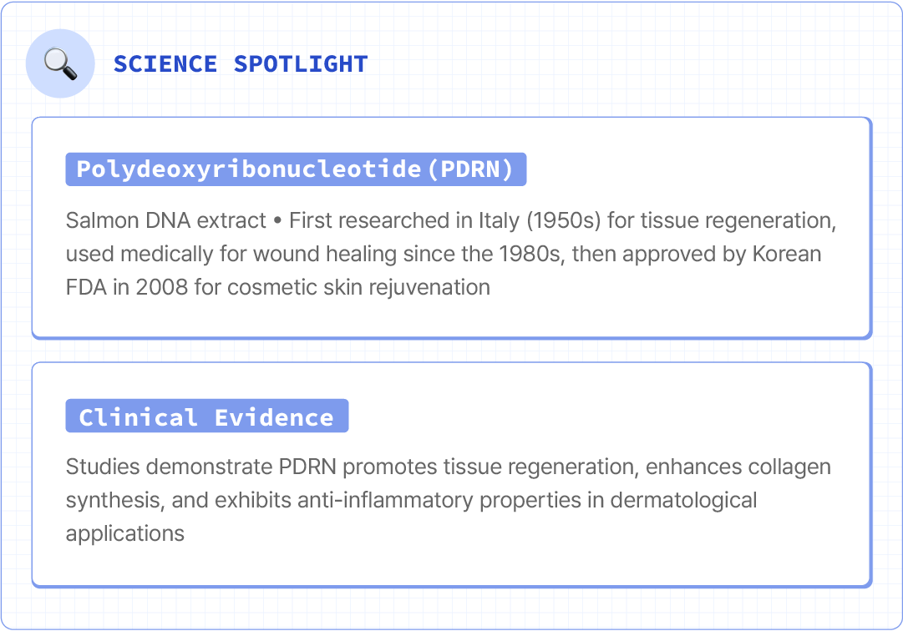Click the SCIENCE SPOTLIGHT heading
Viewport: 903px width, 631px height.
coord(241,64)
